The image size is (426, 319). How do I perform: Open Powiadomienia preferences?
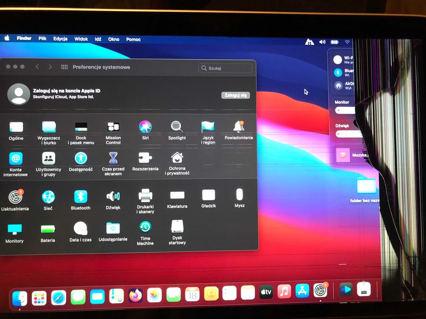coord(238,126)
